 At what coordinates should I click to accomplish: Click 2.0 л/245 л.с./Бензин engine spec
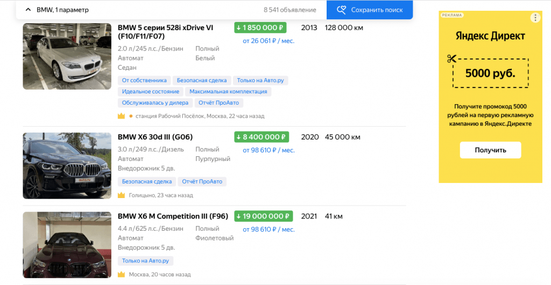pos(151,49)
